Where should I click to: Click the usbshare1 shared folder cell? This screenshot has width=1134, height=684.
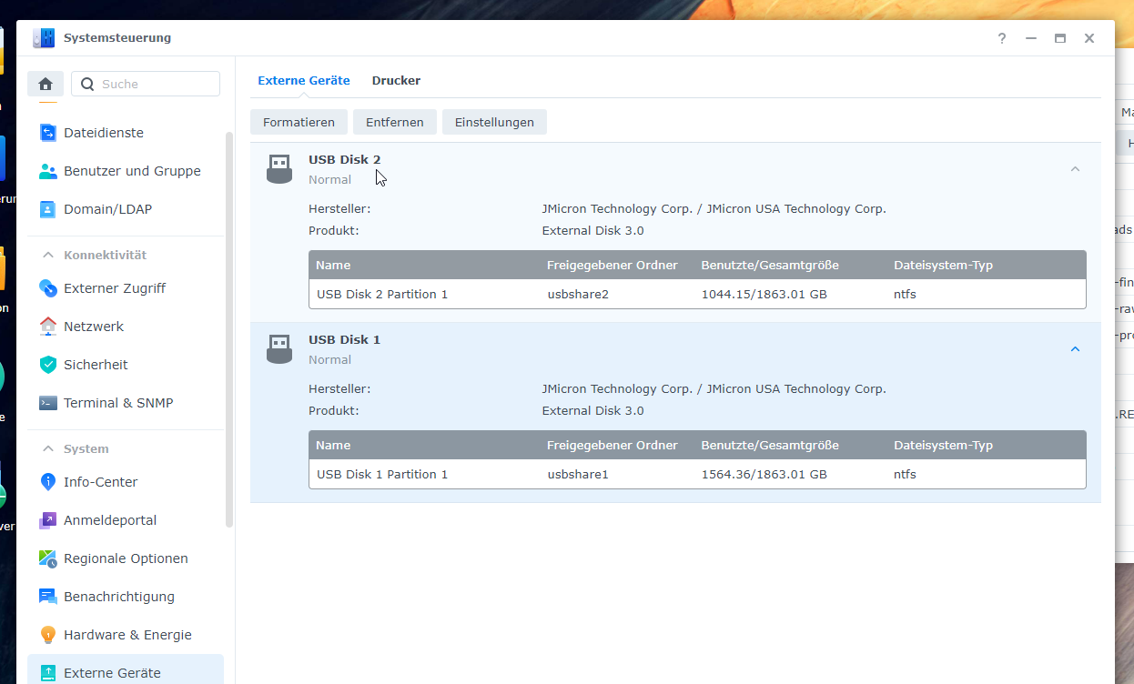click(x=578, y=474)
